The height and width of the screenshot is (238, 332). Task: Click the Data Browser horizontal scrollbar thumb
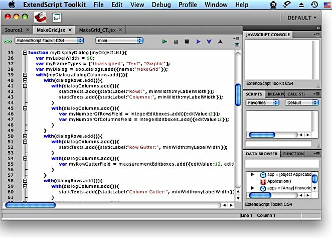tap(260, 195)
